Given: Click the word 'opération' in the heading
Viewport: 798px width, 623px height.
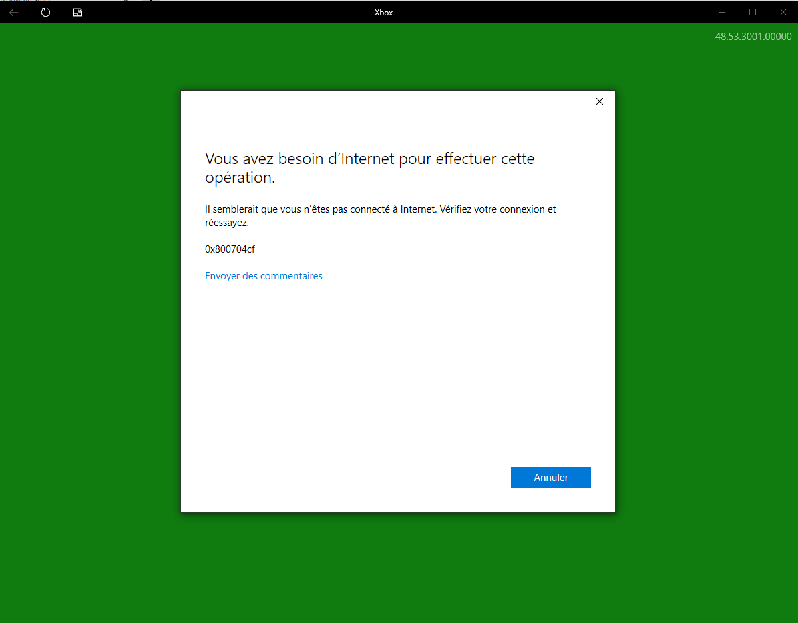Looking at the screenshot, I should click(238, 179).
